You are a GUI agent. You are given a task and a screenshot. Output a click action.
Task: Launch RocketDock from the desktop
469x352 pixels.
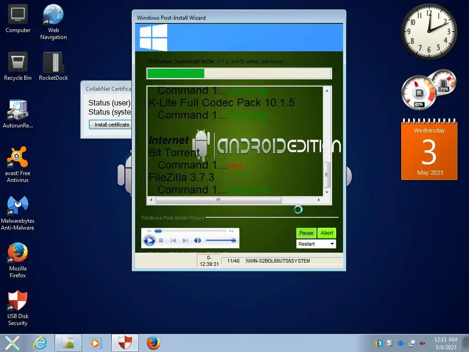click(53, 66)
